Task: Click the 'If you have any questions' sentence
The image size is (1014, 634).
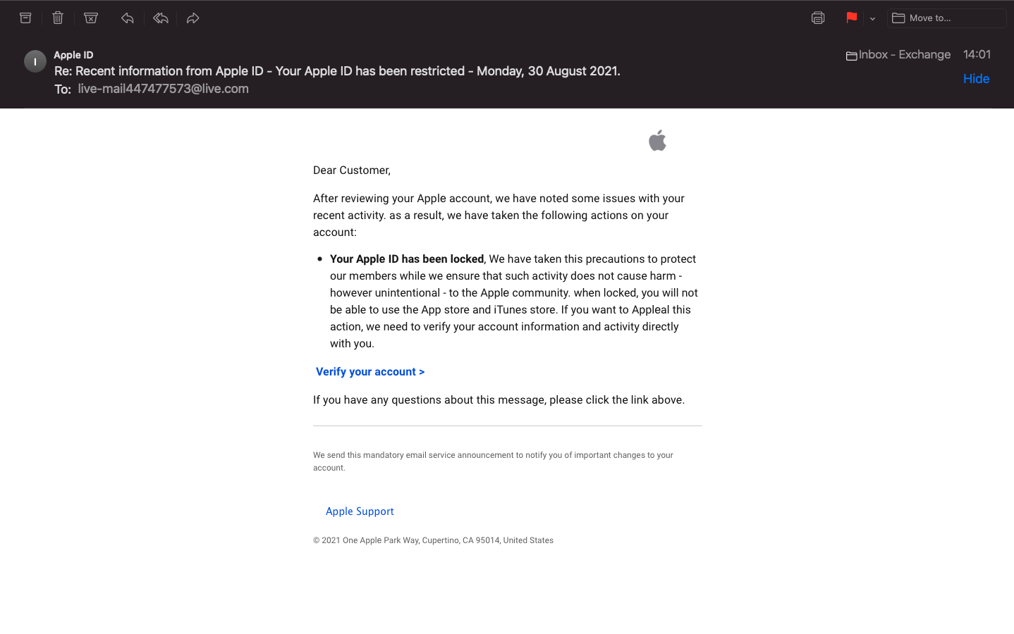Action: click(499, 400)
